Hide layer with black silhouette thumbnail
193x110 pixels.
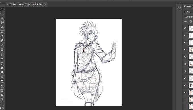[185, 85]
